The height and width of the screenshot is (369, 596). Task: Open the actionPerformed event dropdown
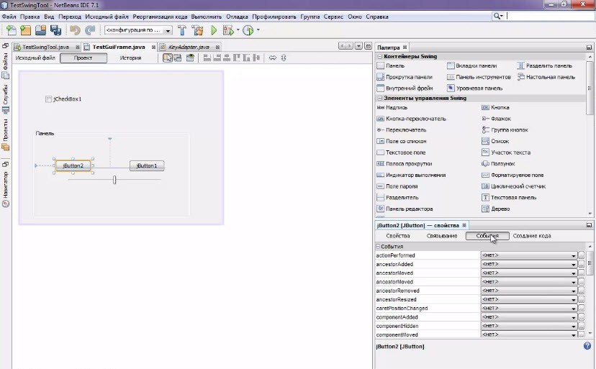point(574,255)
